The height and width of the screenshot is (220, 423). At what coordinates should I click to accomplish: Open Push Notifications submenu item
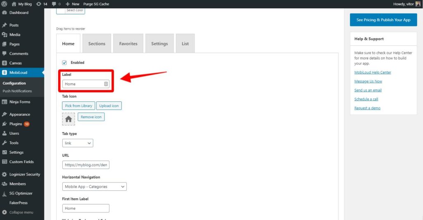[x=17, y=91]
